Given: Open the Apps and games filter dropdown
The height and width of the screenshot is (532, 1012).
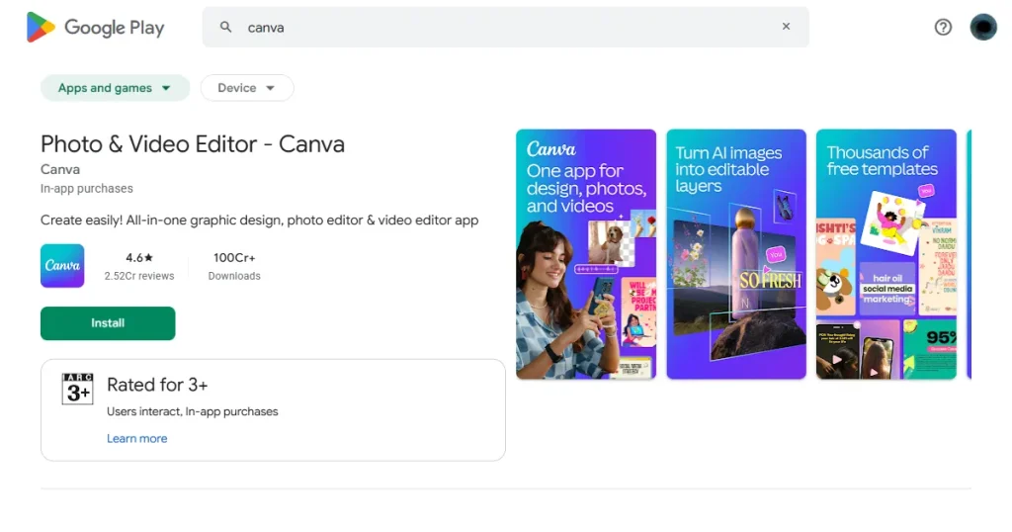Looking at the screenshot, I should [x=115, y=88].
